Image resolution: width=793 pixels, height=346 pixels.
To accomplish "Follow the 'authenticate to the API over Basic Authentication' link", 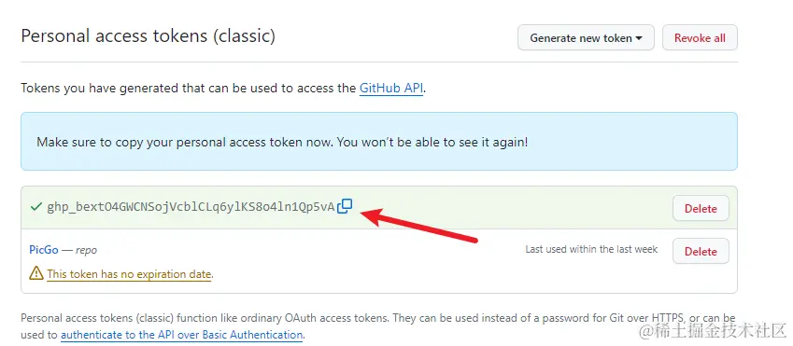I will [x=181, y=335].
